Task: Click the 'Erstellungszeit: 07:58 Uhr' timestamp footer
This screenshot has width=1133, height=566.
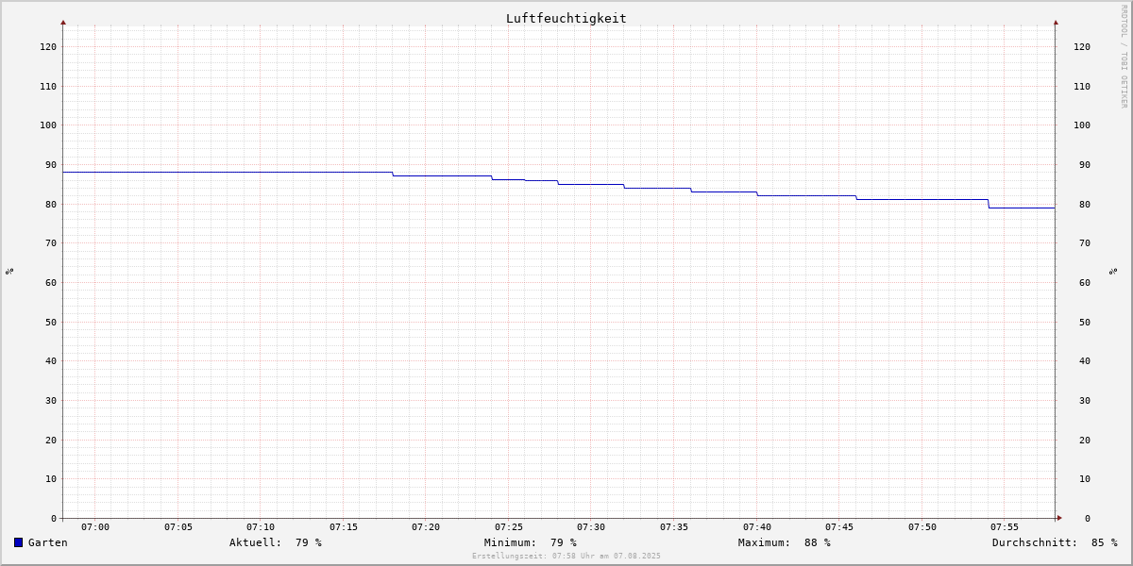Action: pyautogui.click(x=566, y=556)
